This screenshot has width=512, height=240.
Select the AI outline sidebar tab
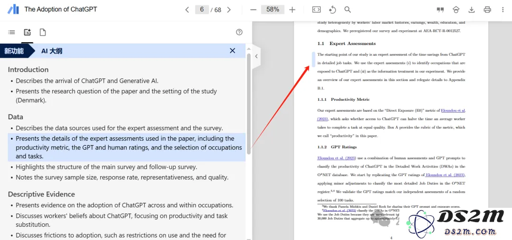pyautogui.click(x=27, y=32)
